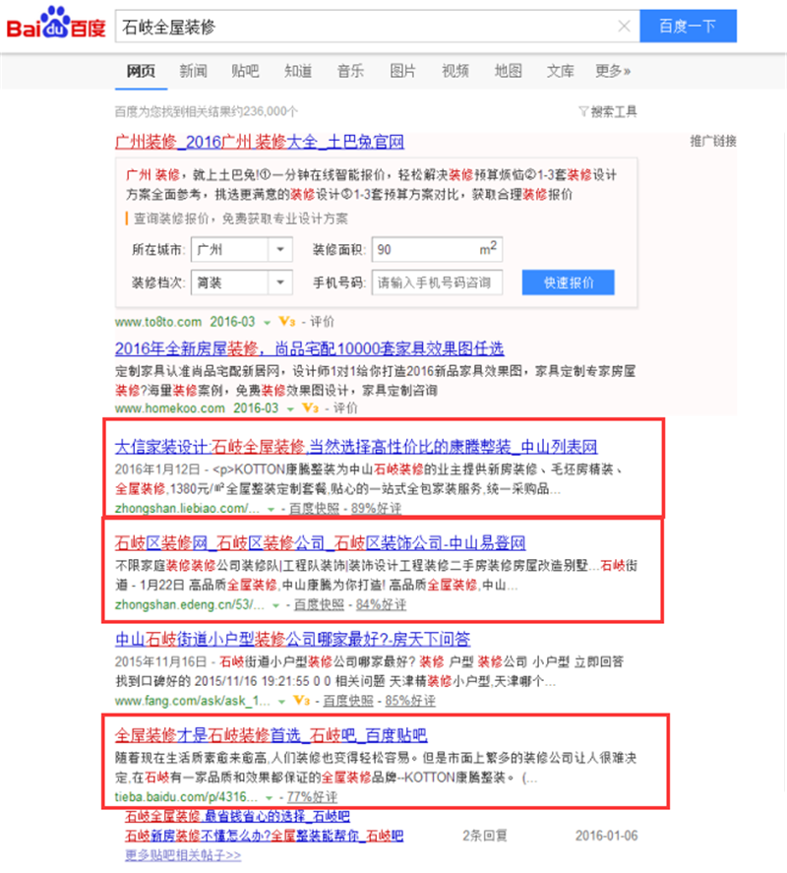Click 评价 next to www.to8to.com
Screen dimensions: 787x873
point(322,321)
